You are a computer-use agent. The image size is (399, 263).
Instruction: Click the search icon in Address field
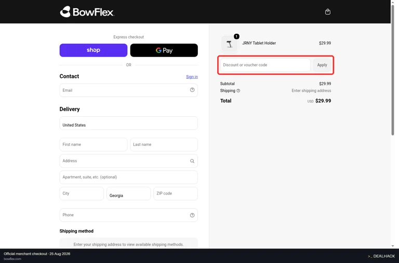192,161
